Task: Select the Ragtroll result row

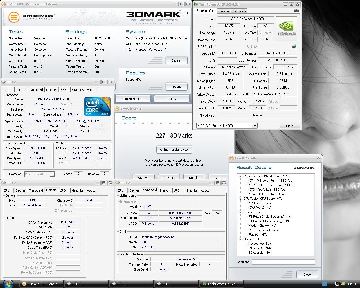Action: point(258,235)
